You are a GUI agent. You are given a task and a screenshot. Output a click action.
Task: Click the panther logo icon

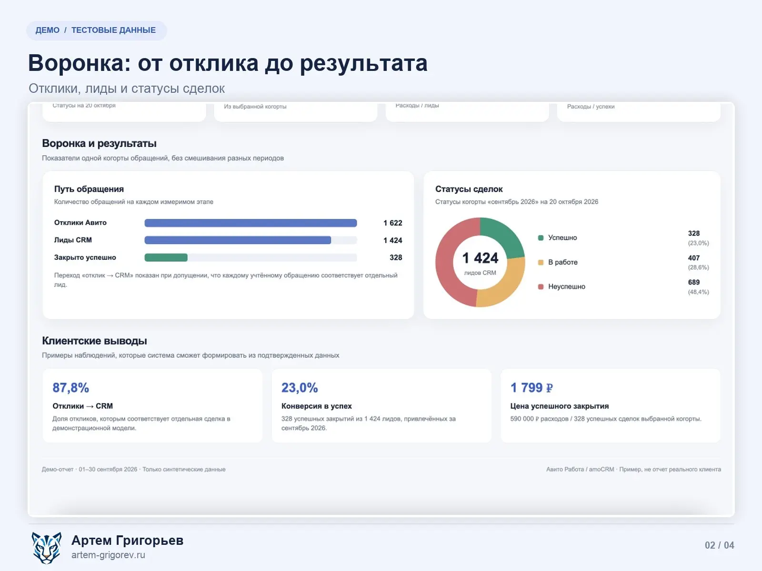point(47,548)
